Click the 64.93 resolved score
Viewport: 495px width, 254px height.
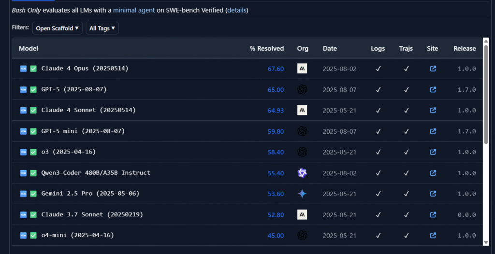(x=276, y=111)
